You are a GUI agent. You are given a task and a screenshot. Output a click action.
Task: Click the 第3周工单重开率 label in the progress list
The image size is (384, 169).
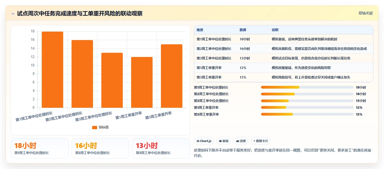[206, 114]
